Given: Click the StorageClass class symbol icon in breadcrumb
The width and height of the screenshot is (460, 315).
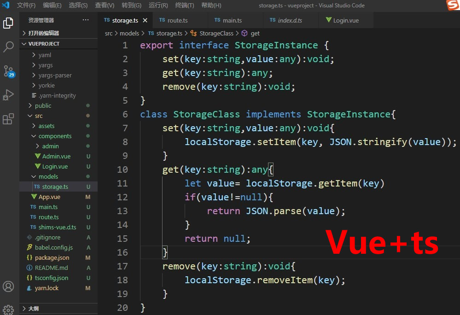Looking at the screenshot, I should [x=193, y=33].
